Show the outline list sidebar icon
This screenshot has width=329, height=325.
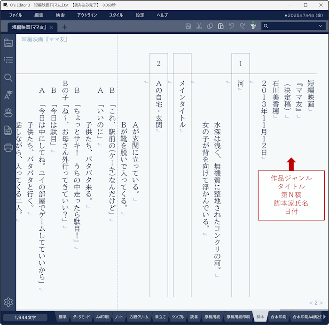click(8, 60)
